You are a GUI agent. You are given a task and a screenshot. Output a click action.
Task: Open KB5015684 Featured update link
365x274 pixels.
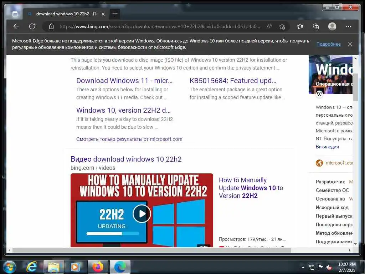[x=233, y=81]
